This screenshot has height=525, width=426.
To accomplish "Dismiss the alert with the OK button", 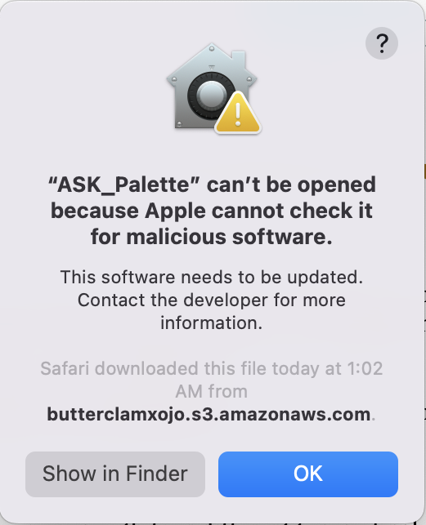I will pos(308,474).
